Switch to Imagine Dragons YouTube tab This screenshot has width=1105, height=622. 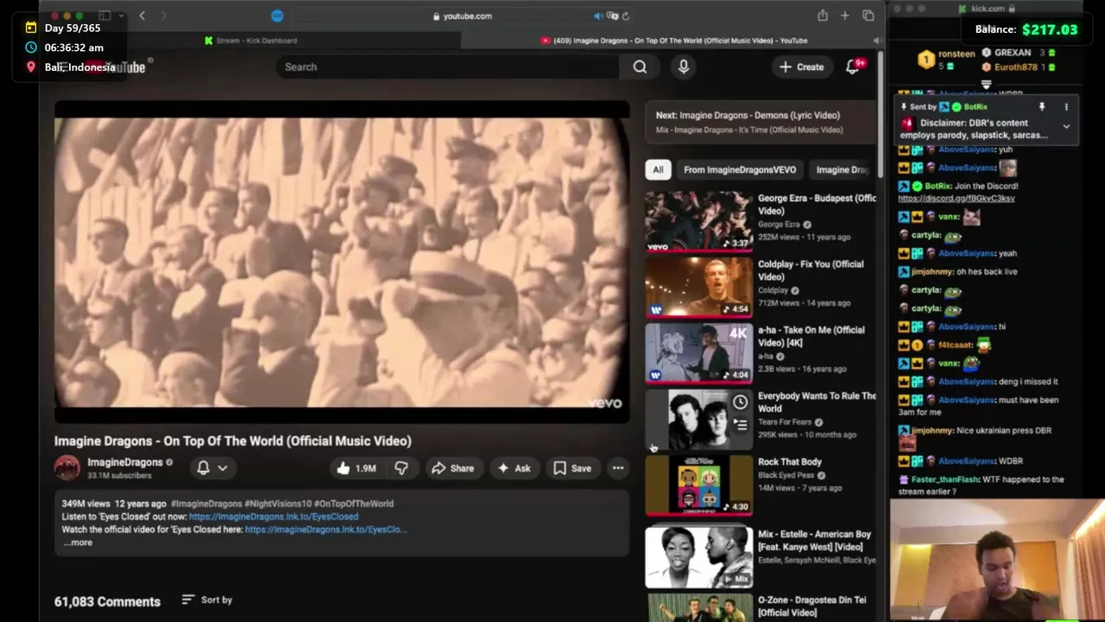pos(673,41)
